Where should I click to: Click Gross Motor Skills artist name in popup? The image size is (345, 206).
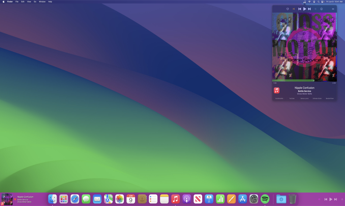click(305, 94)
